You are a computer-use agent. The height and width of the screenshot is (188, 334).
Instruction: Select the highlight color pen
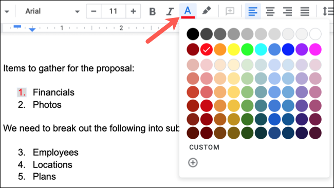coord(206,11)
